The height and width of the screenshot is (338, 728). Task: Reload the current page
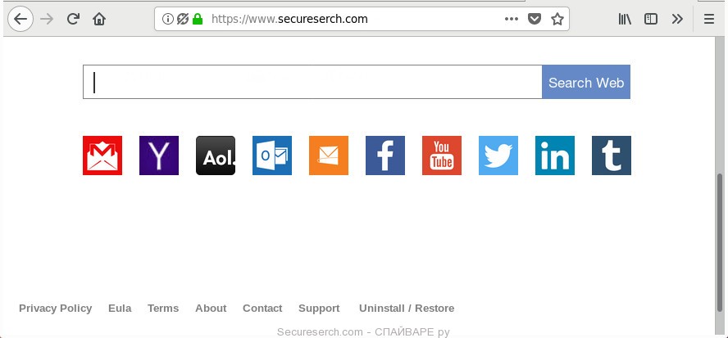[73, 19]
